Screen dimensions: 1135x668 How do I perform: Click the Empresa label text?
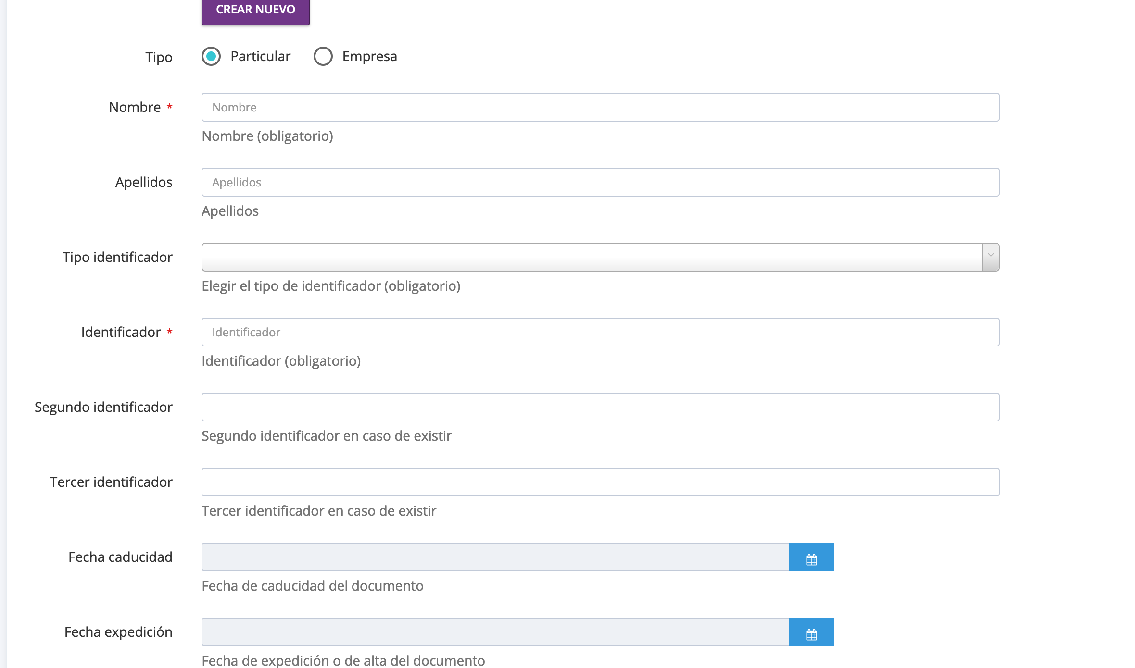(x=369, y=56)
